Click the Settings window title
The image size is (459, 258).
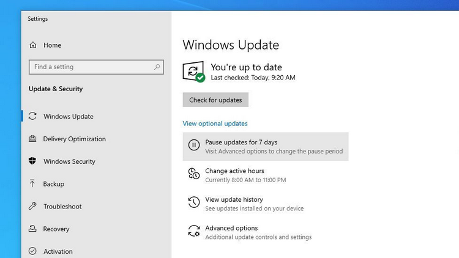click(38, 19)
